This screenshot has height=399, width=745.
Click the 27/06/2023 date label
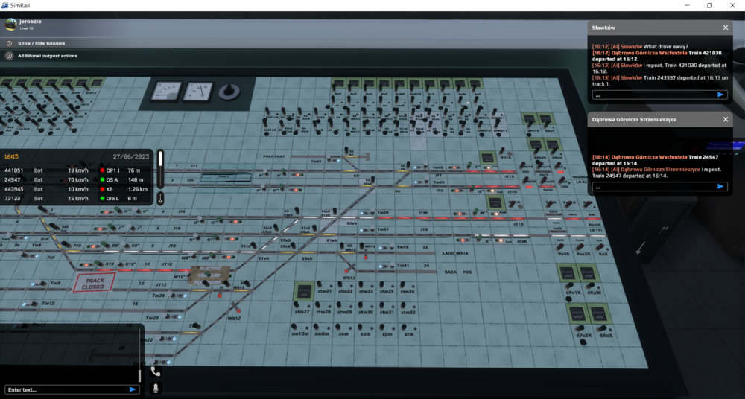coord(131,156)
